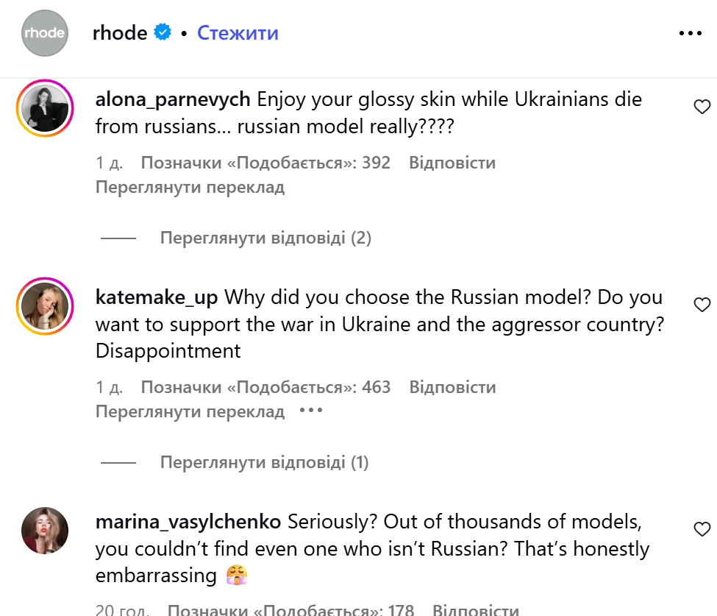
Task: View the 463 likes on katemake_up's comment
Action: tap(265, 387)
